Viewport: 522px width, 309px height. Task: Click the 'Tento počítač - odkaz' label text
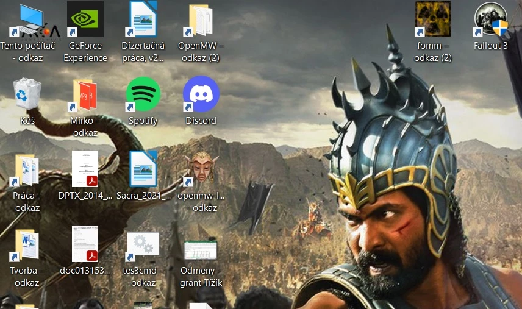(27, 52)
